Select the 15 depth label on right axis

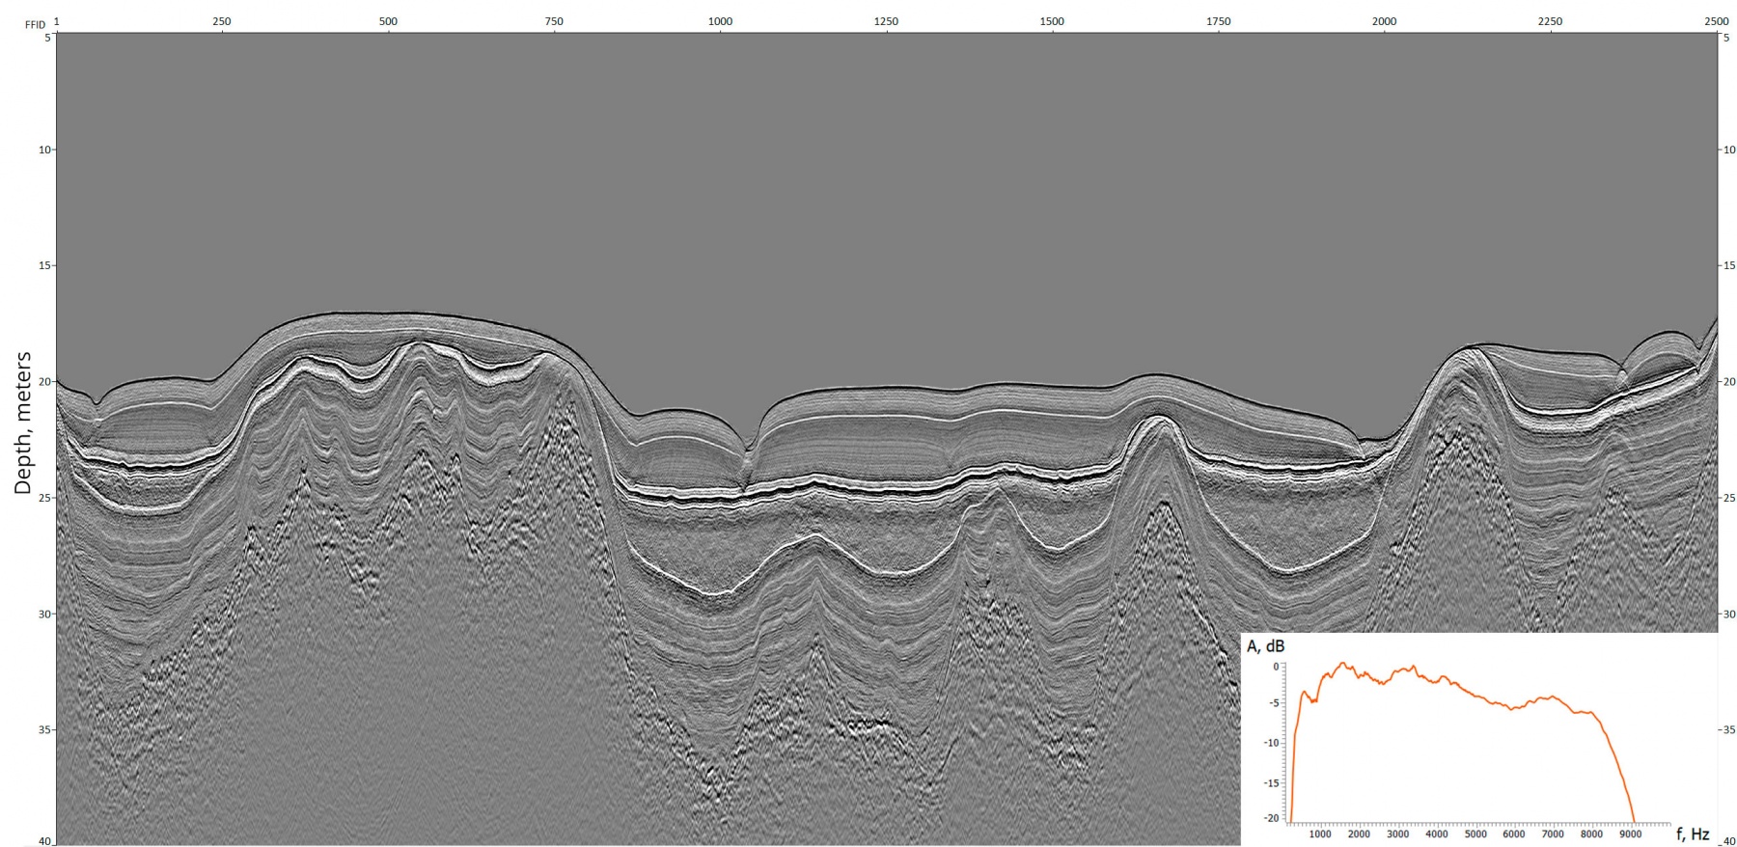click(x=1729, y=265)
